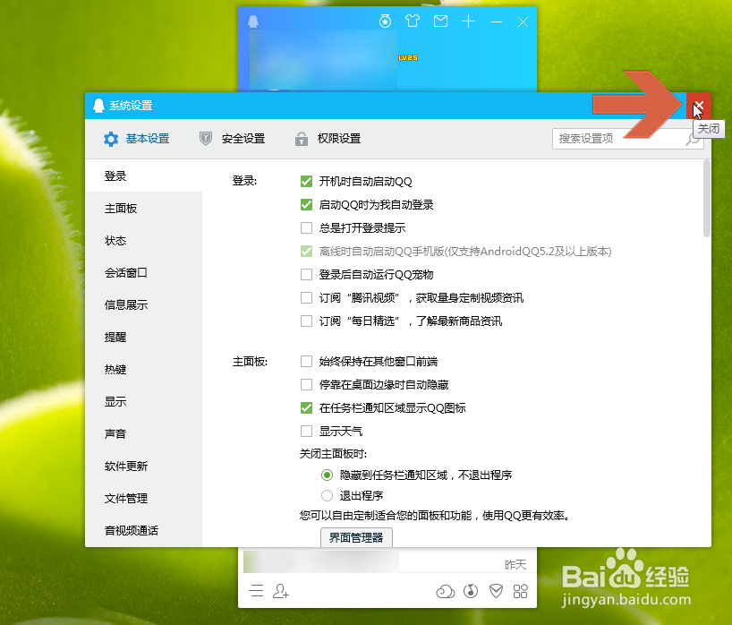Select the 退出程序 radio option
This screenshot has height=625, width=732.
pos(327,495)
